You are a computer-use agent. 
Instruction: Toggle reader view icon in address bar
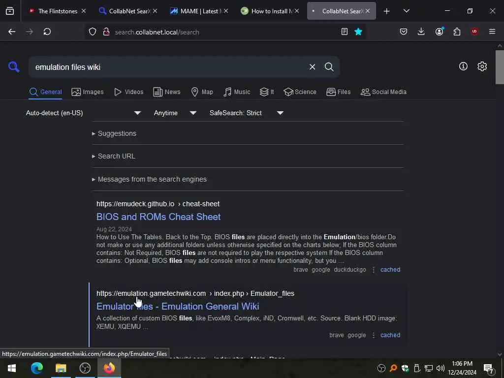(344, 31)
